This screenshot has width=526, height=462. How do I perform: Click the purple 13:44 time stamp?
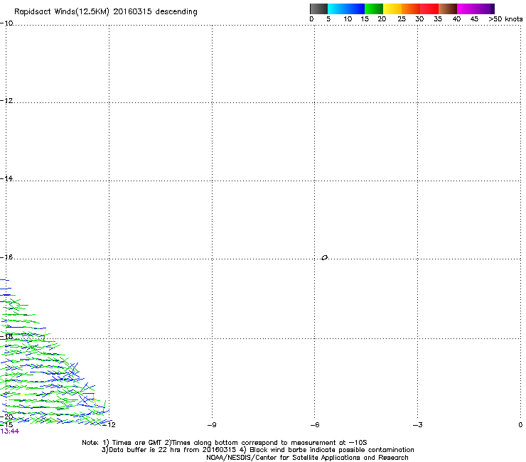click(10, 431)
